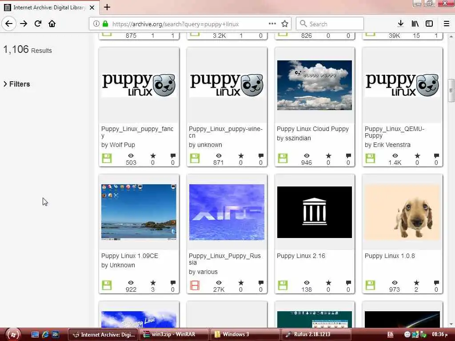Switch to win3.zip - WinRAR taskbar button
455x341 pixels.
point(174,334)
